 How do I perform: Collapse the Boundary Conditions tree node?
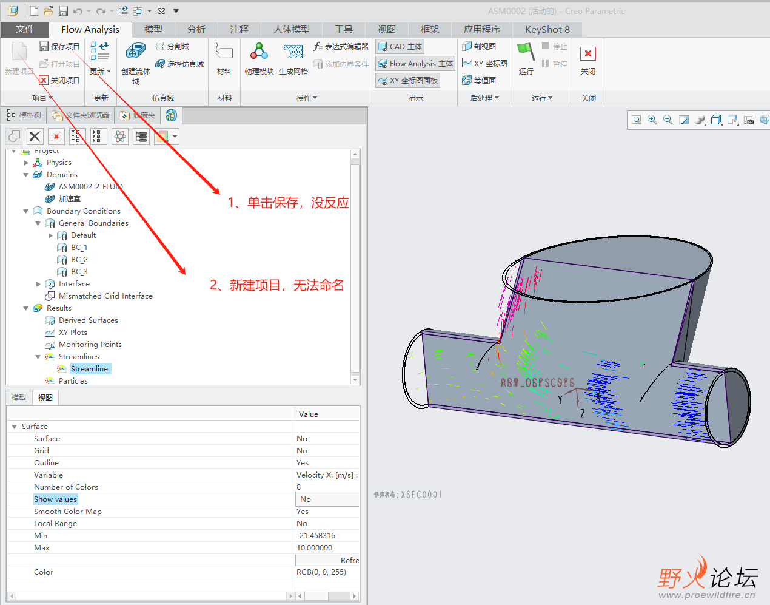pos(26,211)
